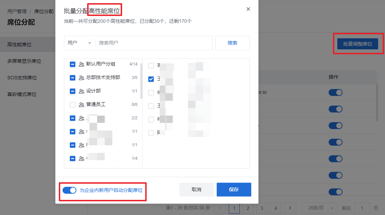Uncheck the ticked user in the user list

tap(151, 79)
